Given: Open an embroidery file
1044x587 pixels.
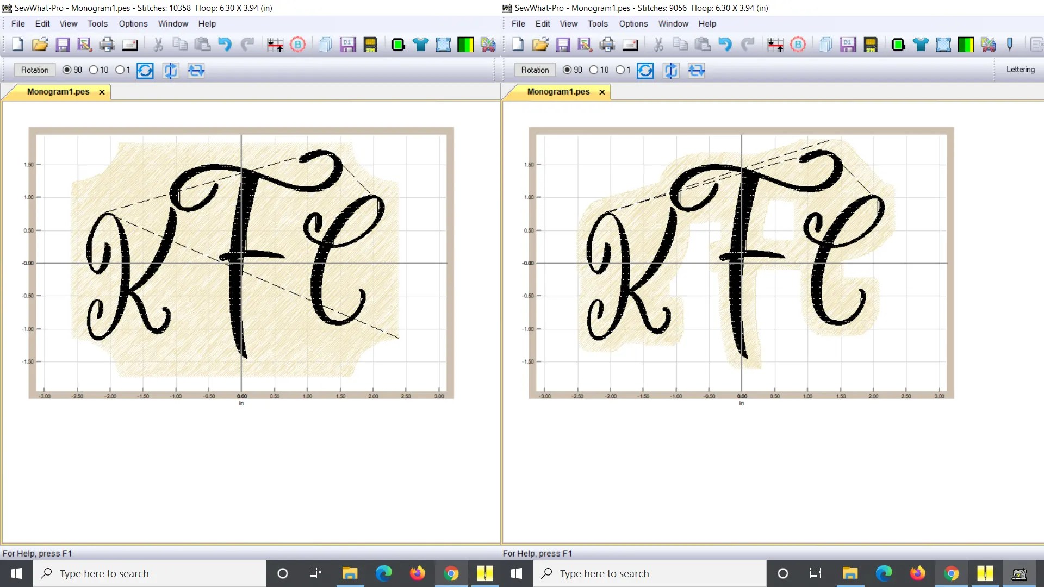Looking at the screenshot, I should tap(40, 45).
